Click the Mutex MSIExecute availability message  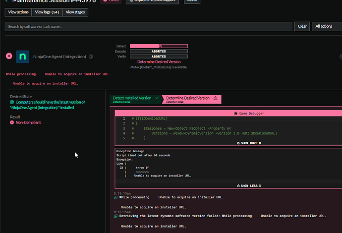click(x=159, y=67)
